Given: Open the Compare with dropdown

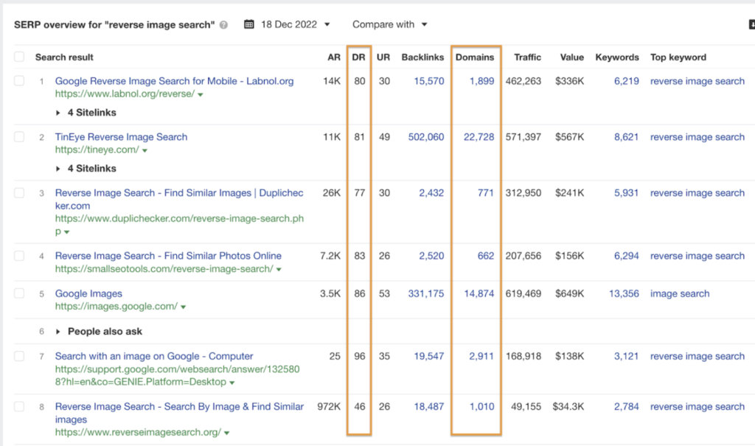Looking at the screenshot, I should tap(389, 24).
